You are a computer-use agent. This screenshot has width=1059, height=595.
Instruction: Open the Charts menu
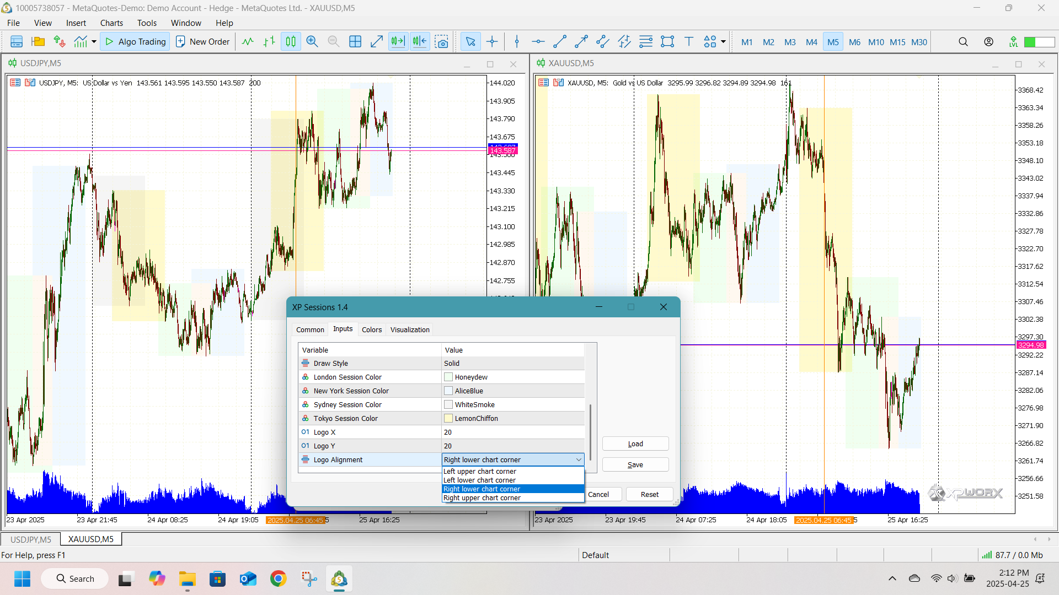pyautogui.click(x=111, y=23)
